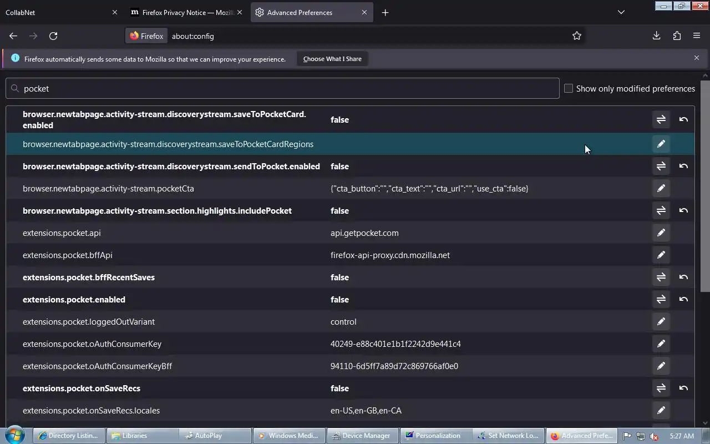Edit extensions.pocket.oAuthConsumerKeyBff value
The height and width of the screenshot is (444, 710).
coord(661,366)
